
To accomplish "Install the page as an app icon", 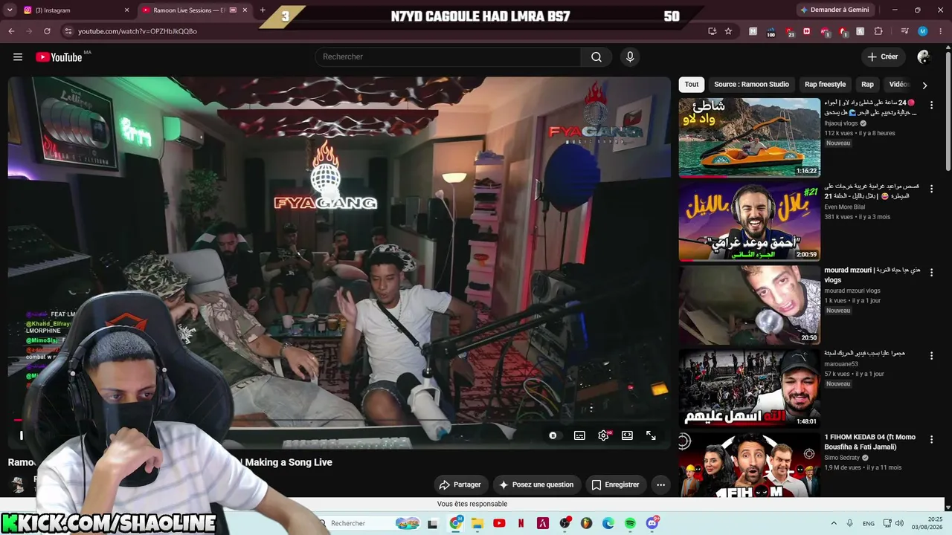I will (x=713, y=31).
